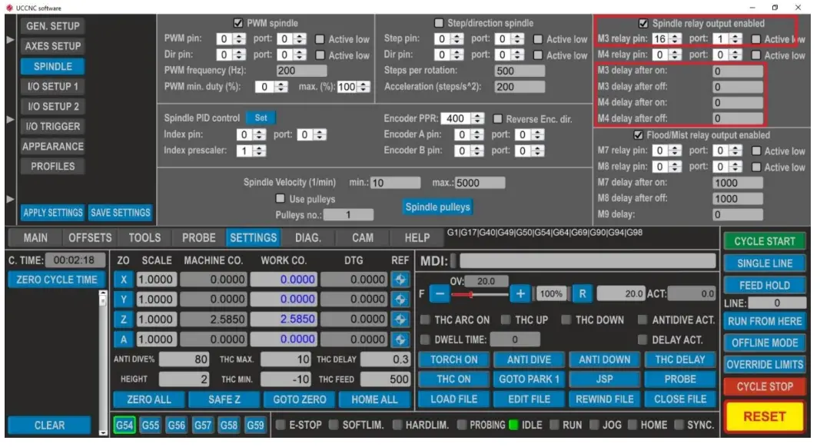
Task: Increase feed override with the plus button
Action: [x=520, y=293]
